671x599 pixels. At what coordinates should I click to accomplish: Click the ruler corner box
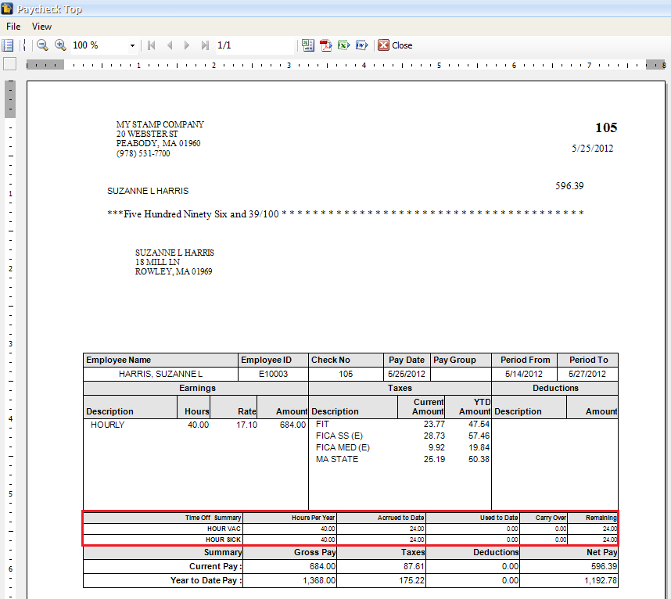[x=10, y=64]
